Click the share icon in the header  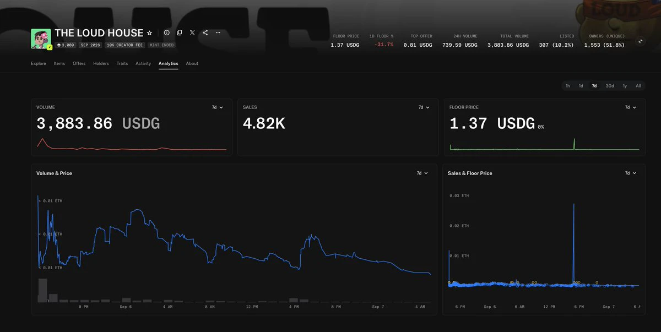point(205,33)
